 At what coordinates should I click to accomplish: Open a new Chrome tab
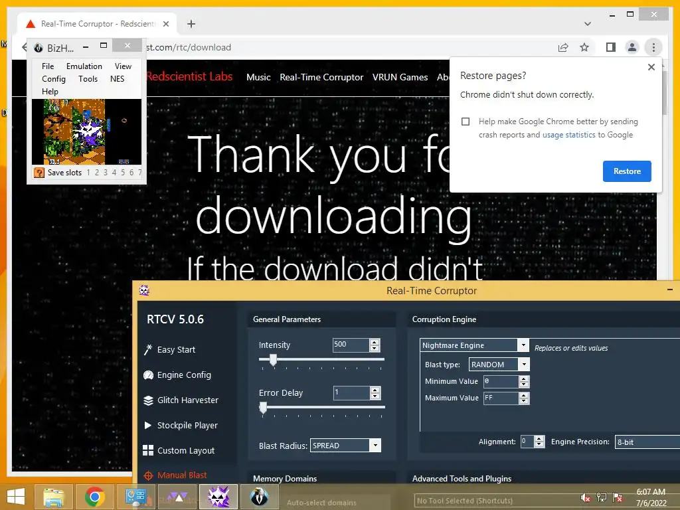[191, 24]
